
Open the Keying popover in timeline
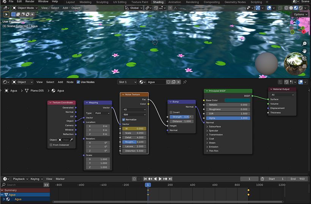pos(36,179)
